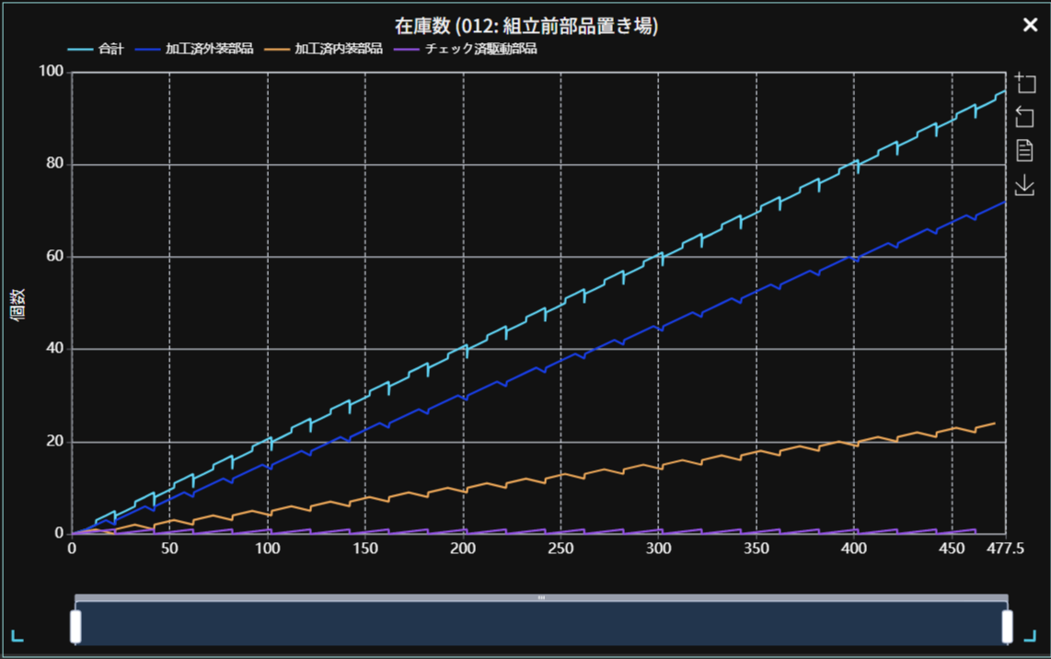Click the bottom-left corner bracket marker
The image size is (1051, 659).
coord(17,635)
